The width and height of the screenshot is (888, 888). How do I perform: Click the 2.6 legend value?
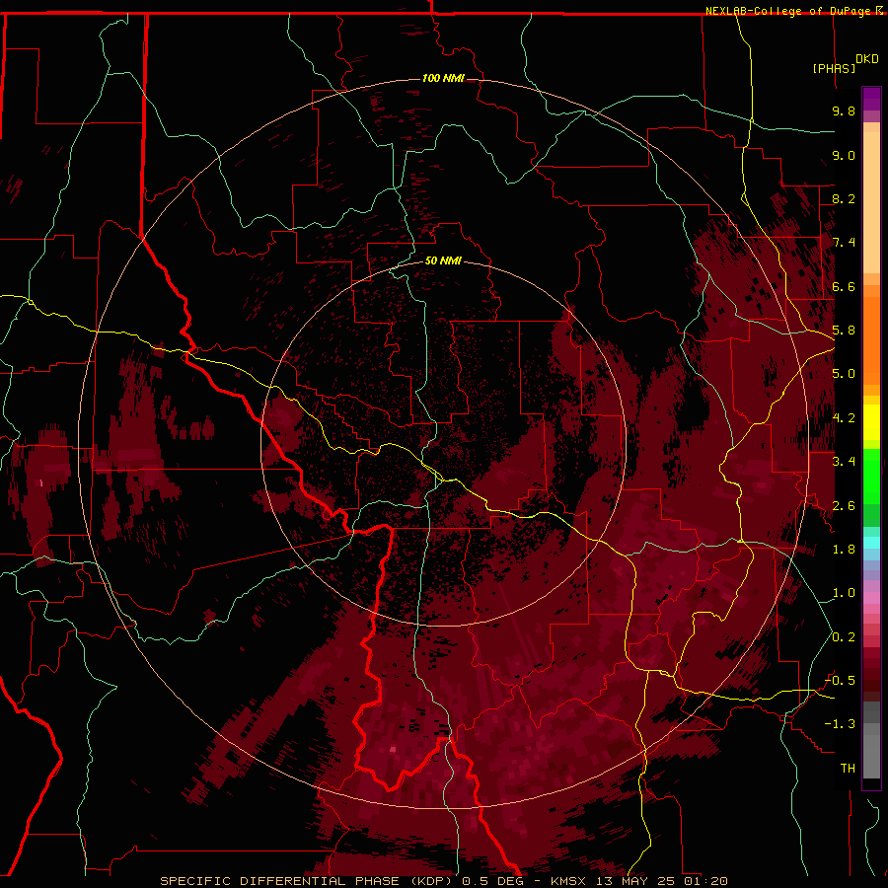(844, 506)
